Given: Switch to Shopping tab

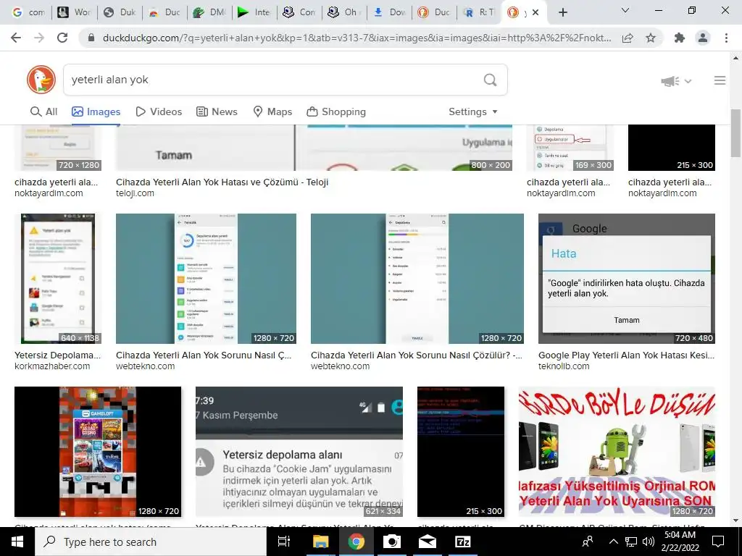Looking at the screenshot, I should (336, 111).
